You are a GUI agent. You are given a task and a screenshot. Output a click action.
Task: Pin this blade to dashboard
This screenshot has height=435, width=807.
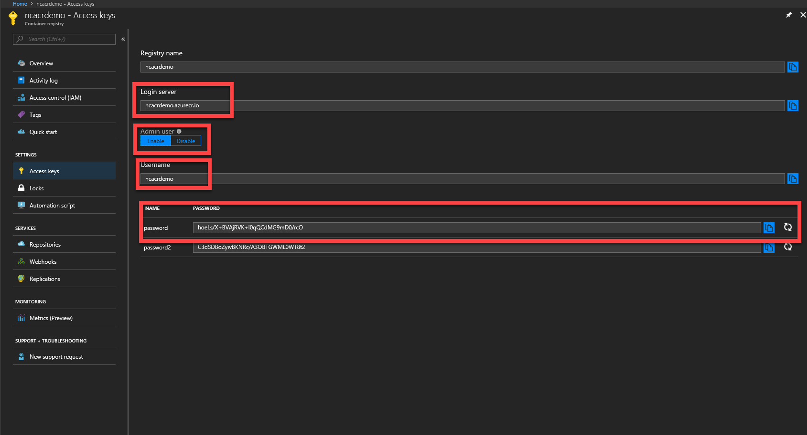(x=789, y=15)
